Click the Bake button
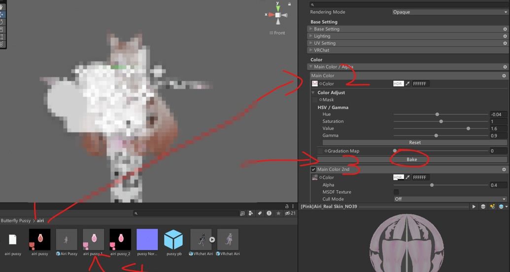510x272 pixels. click(412, 160)
